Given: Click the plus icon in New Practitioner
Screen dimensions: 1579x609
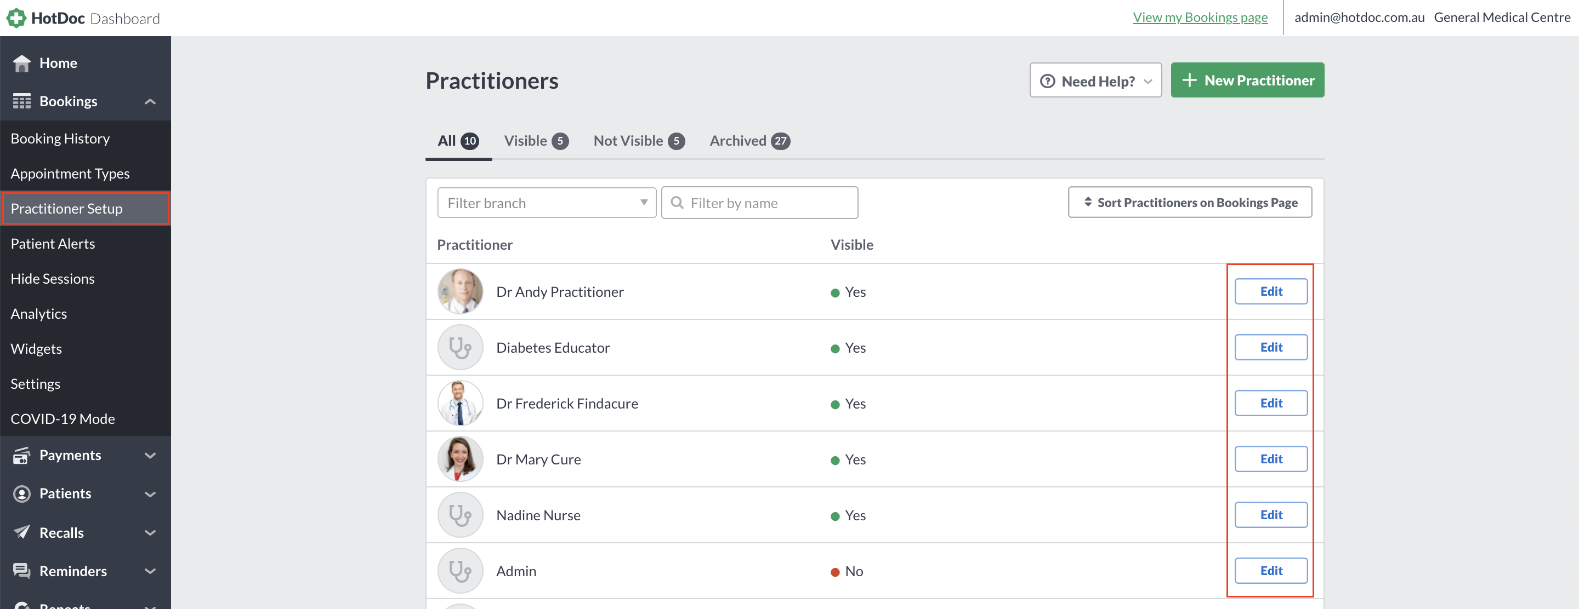Looking at the screenshot, I should (x=1189, y=80).
